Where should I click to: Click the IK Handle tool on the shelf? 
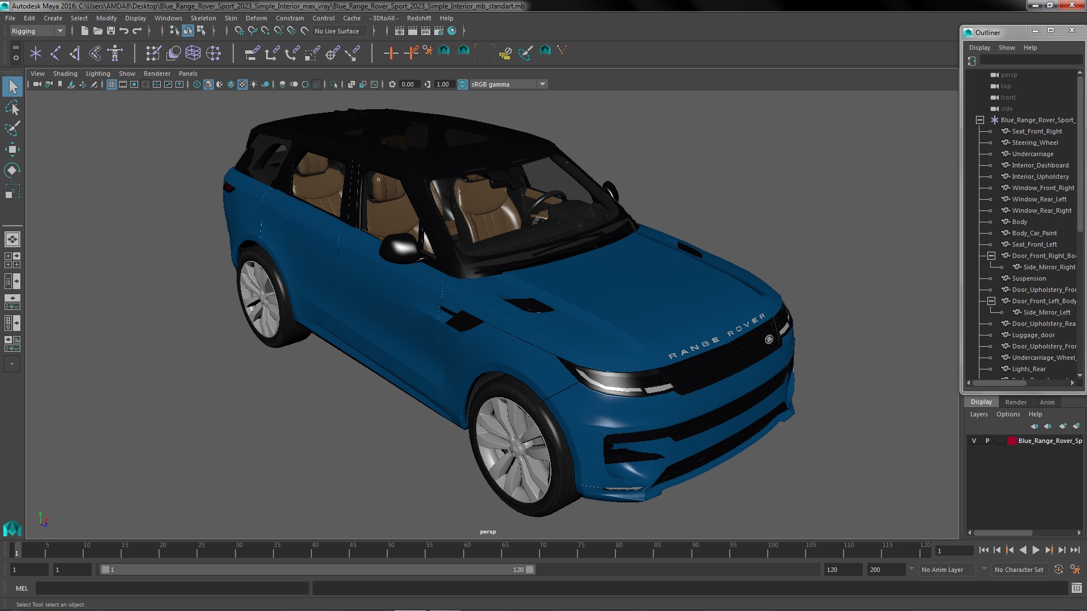(75, 53)
